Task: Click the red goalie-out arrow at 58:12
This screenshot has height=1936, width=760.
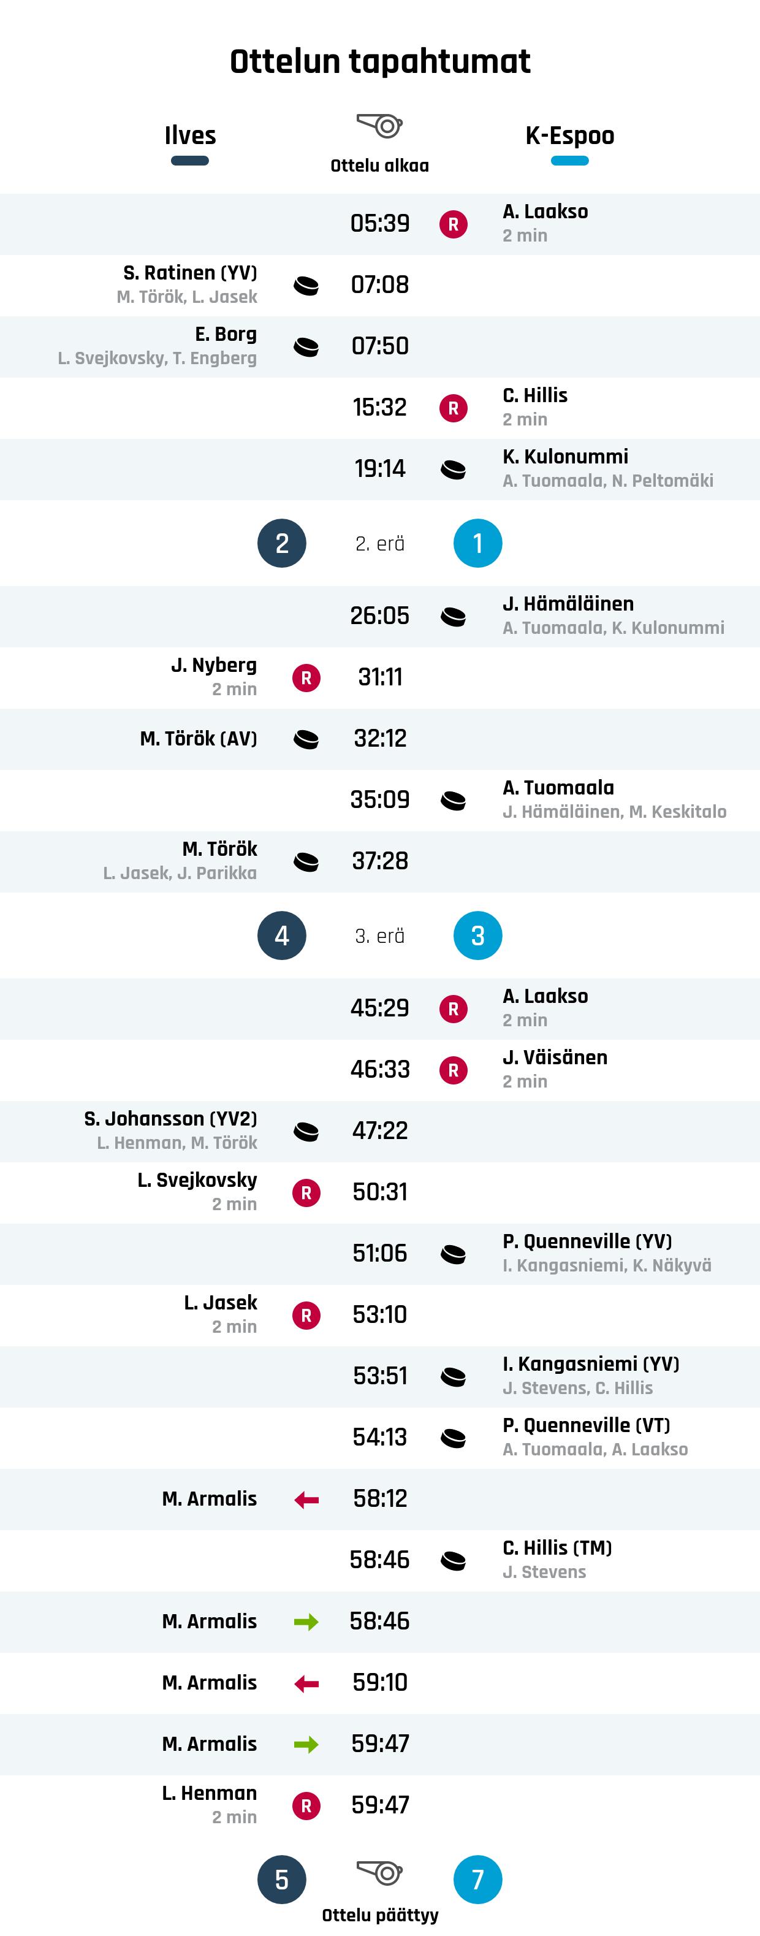Action: click(306, 1500)
